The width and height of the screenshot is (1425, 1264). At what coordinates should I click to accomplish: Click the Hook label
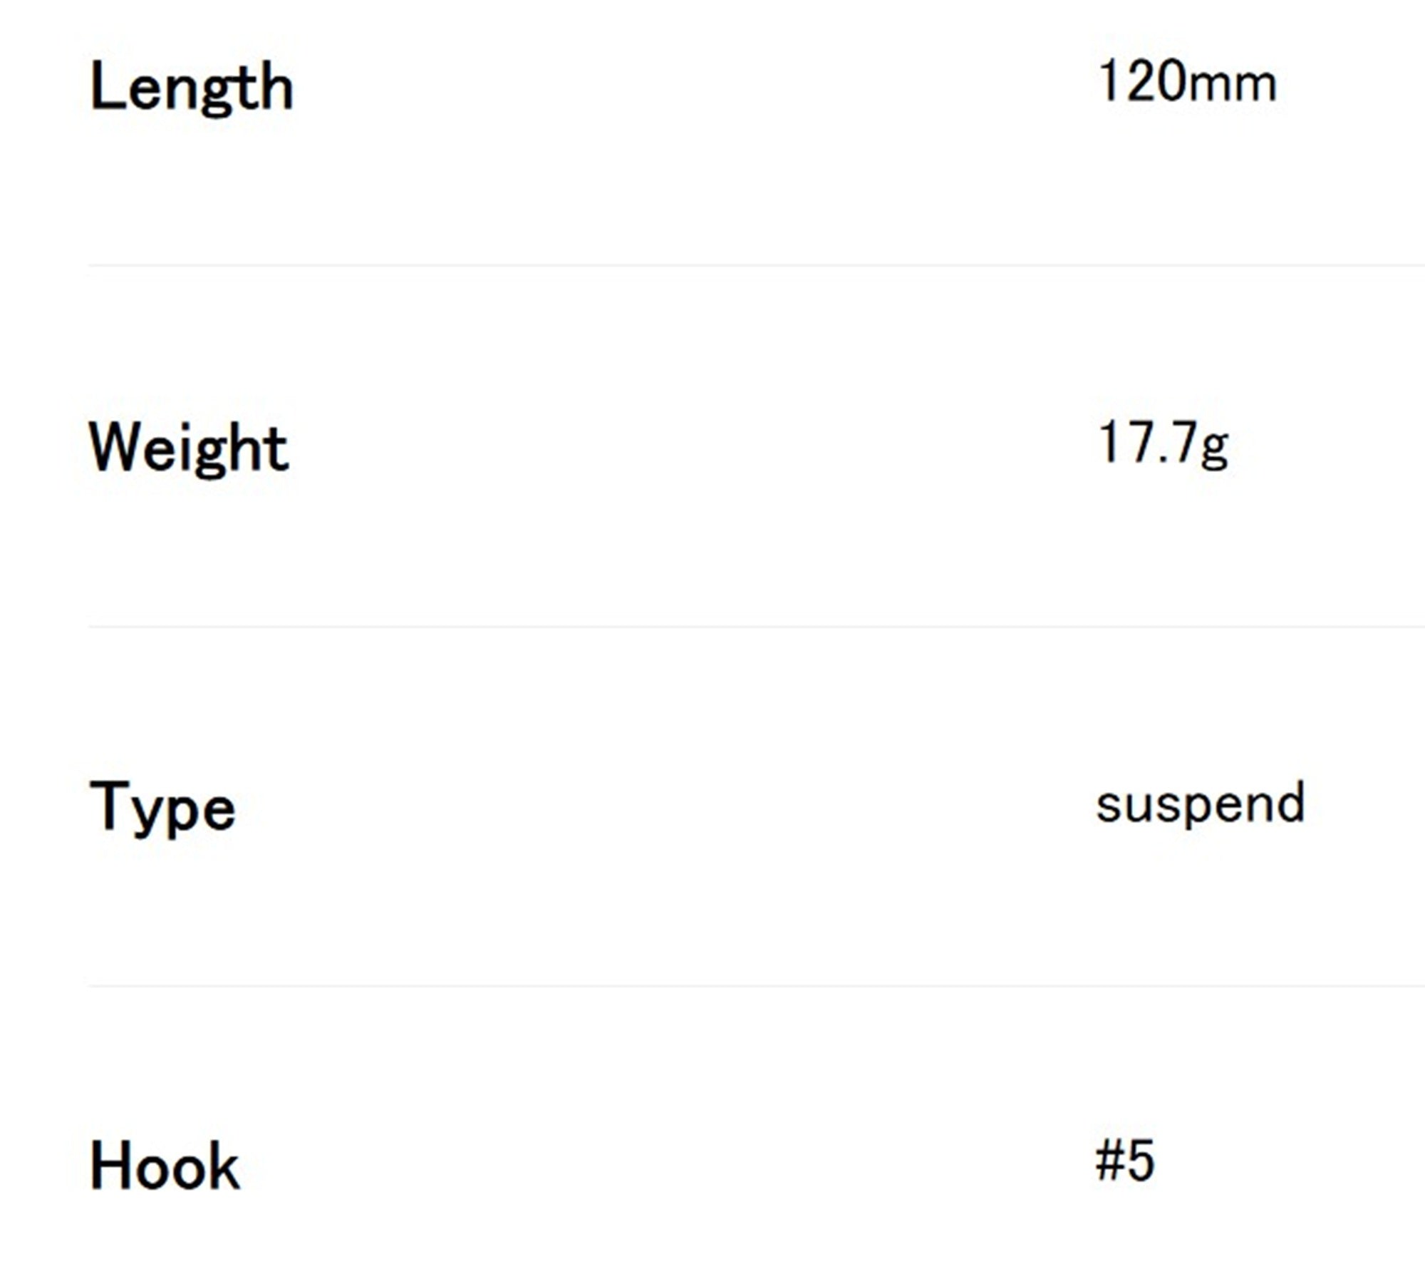(x=165, y=1166)
